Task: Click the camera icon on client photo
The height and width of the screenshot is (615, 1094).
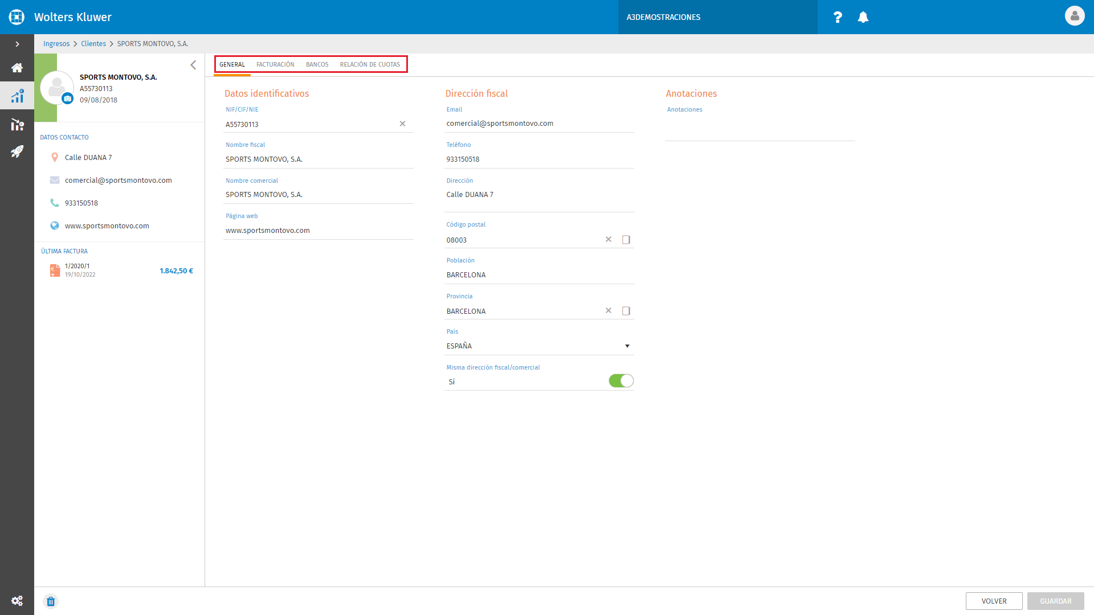Action: (68, 99)
